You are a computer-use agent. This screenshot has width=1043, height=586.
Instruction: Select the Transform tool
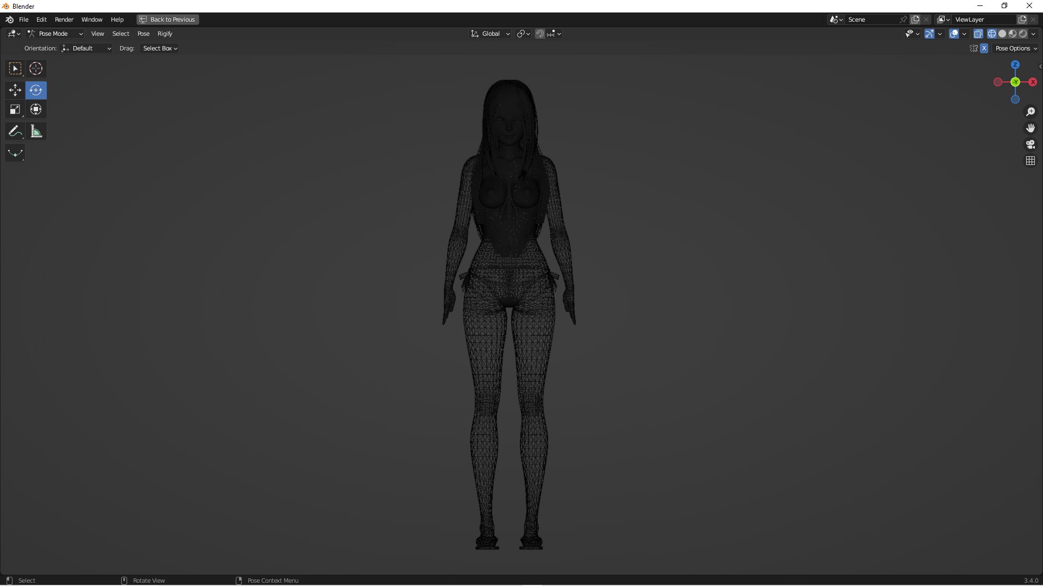36,110
